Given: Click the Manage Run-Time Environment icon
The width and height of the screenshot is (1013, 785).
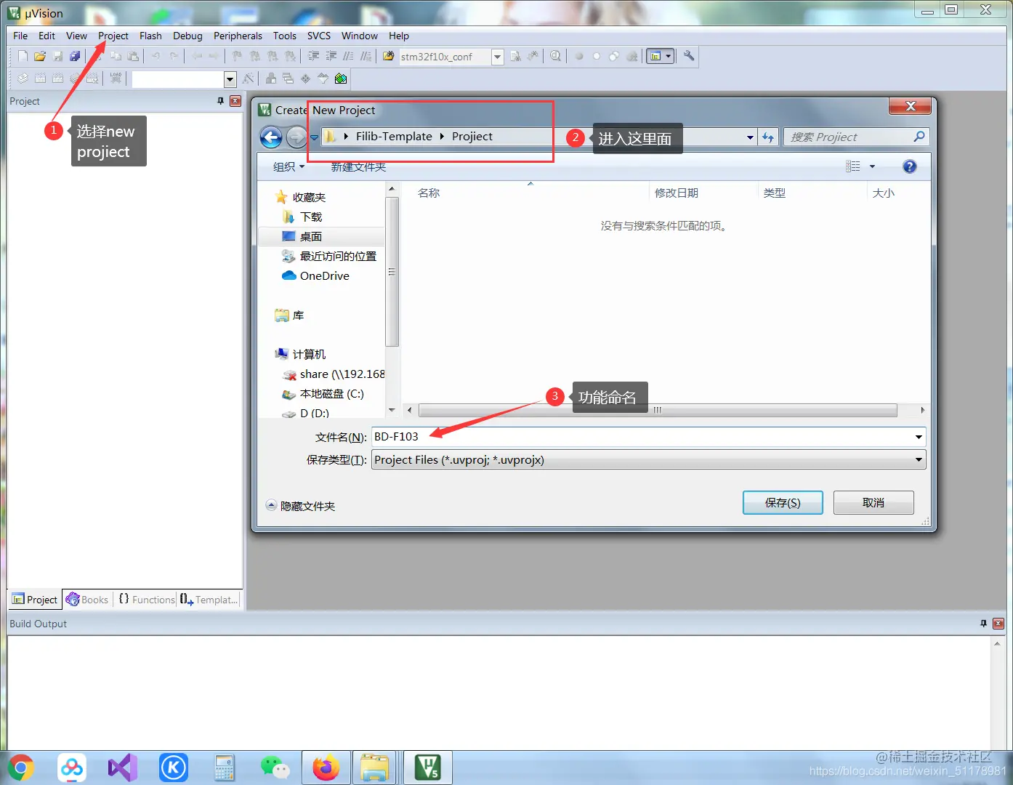Looking at the screenshot, I should [305, 78].
